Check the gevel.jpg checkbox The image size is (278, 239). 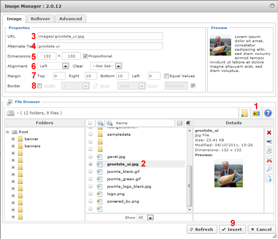coord(91,157)
